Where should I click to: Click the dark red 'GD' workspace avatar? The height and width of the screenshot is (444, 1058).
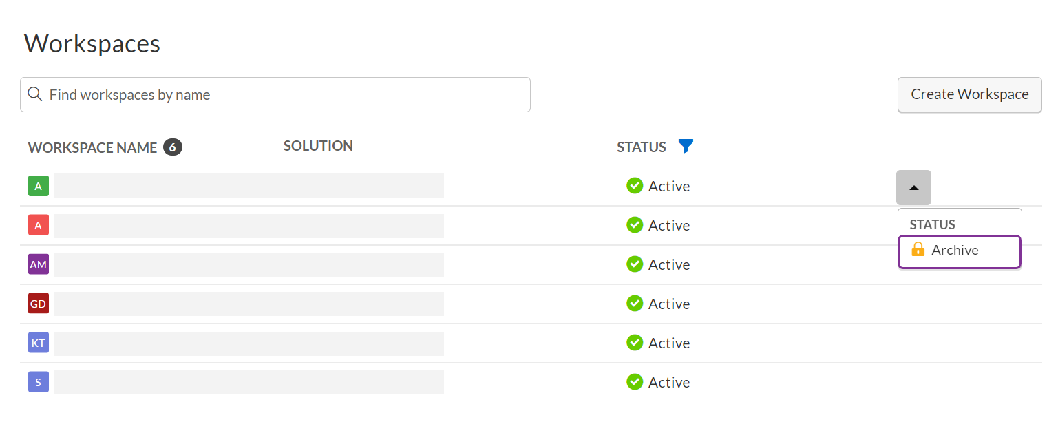tap(39, 304)
